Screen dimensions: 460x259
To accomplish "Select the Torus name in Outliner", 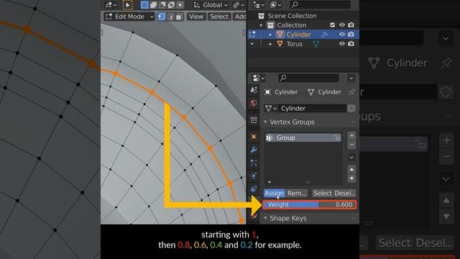I will pyautogui.click(x=294, y=44).
